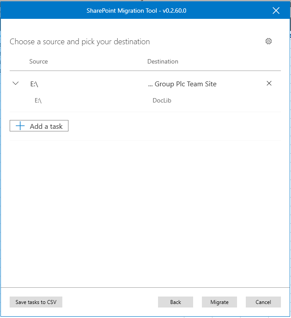Select the Group Plc Team Site destination
The width and height of the screenshot is (291, 318).
(x=182, y=84)
